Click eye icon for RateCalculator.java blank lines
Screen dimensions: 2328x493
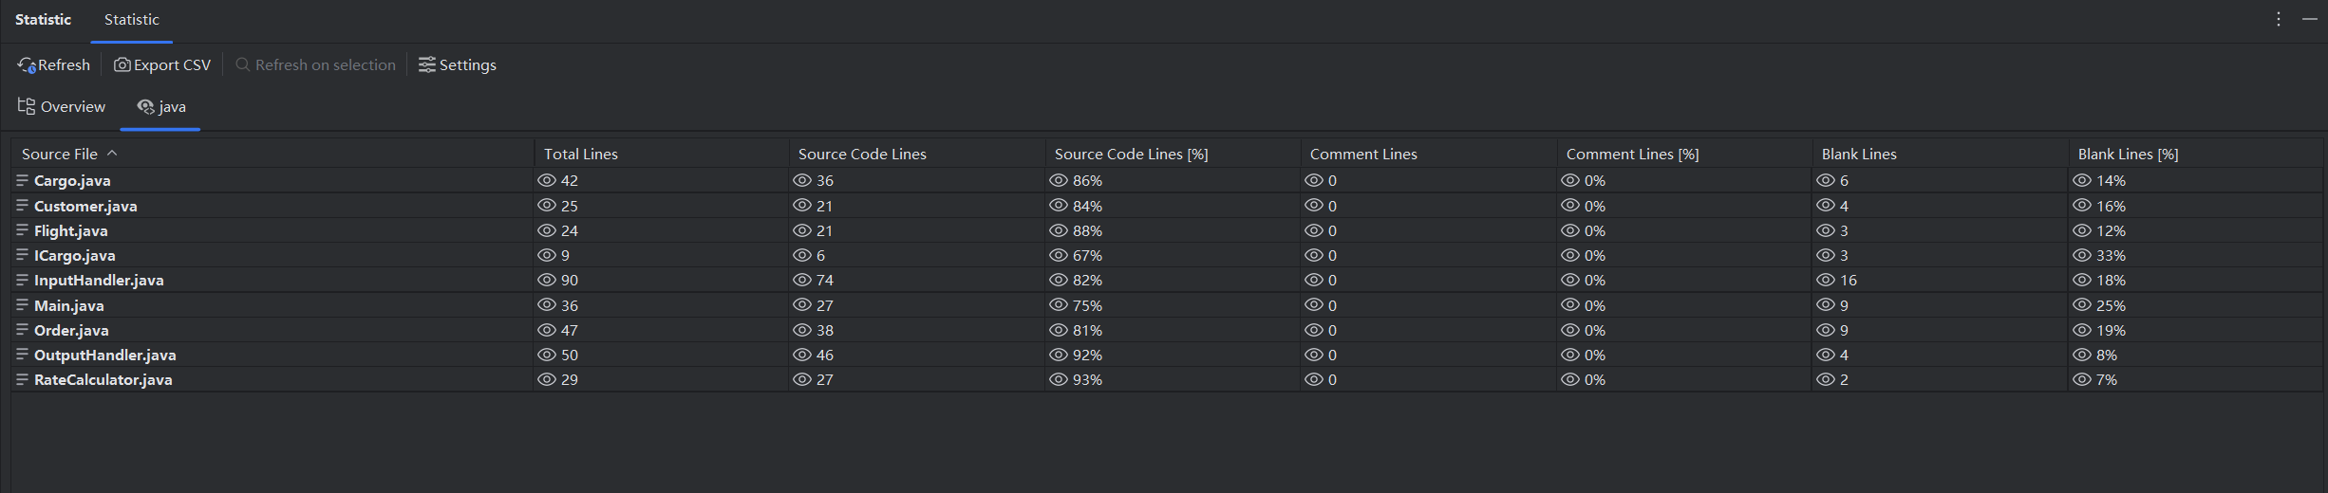point(1826,380)
